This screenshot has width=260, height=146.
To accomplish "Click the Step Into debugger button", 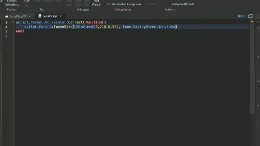I will pos(69,3).
